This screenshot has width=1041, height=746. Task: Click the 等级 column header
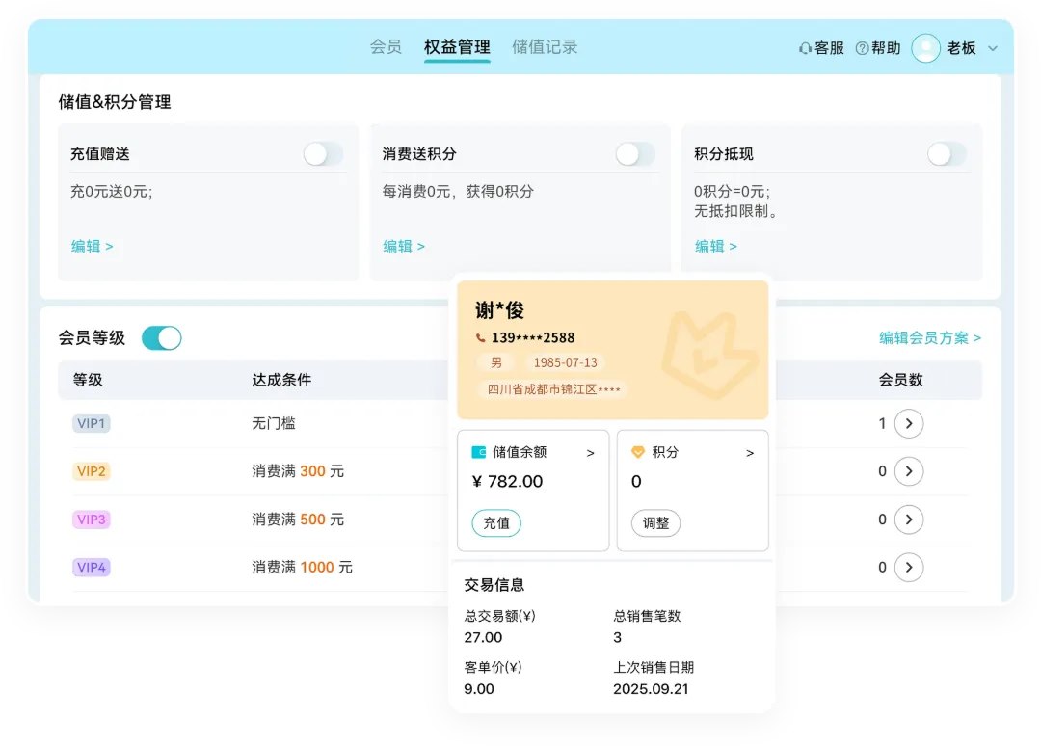[88, 380]
